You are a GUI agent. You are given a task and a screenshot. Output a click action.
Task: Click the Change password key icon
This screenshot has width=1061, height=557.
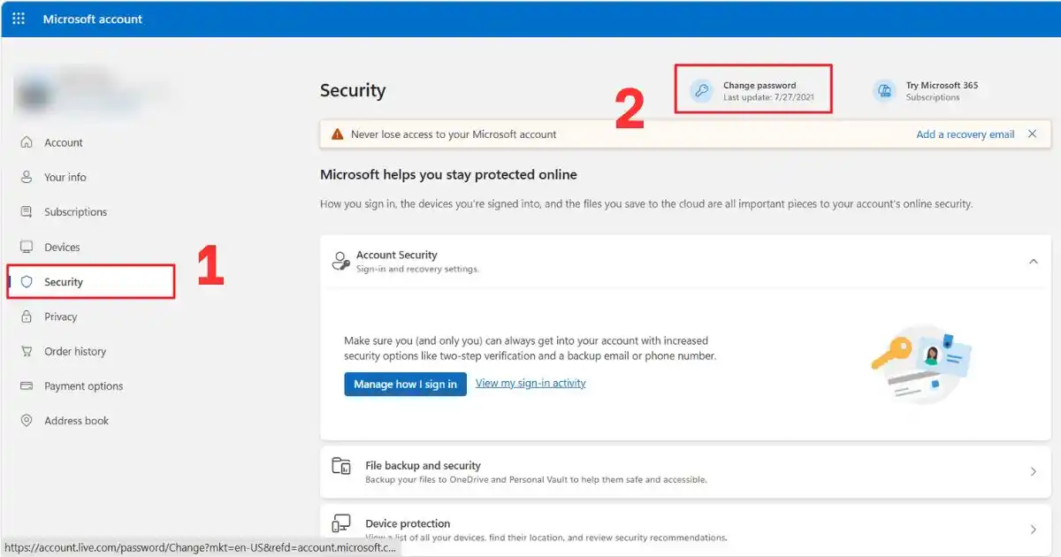pos(701,90)
